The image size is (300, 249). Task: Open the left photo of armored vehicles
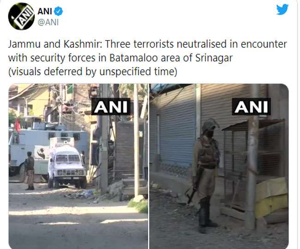pos(78,166)
